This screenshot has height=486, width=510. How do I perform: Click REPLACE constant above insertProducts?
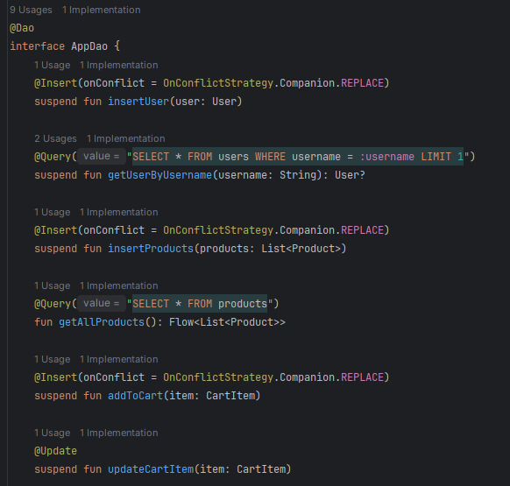[x=362, y=230]
